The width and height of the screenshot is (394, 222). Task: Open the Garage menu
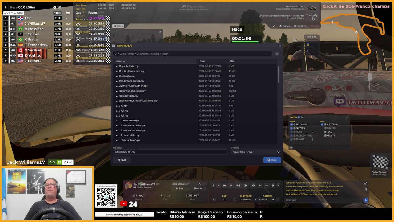point(285,26)
